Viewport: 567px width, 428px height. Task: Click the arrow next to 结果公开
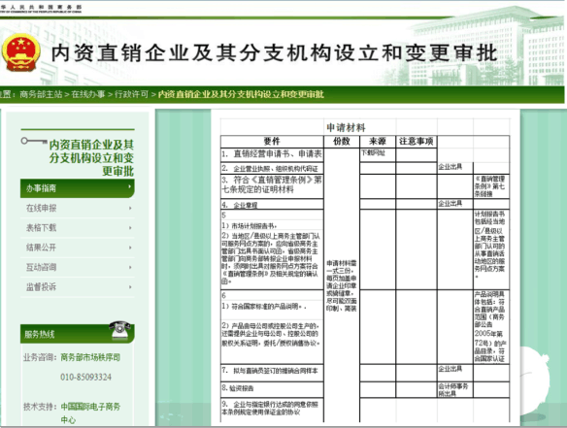tap(130, 247)
